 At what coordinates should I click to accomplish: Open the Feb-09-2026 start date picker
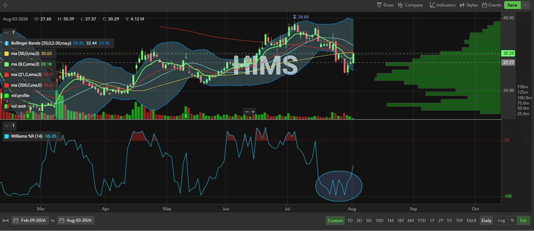click(x=30, y=220)
